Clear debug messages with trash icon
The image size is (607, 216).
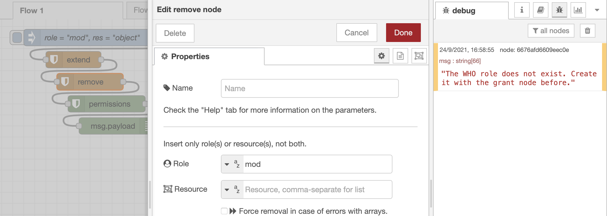tap(587, 31)
